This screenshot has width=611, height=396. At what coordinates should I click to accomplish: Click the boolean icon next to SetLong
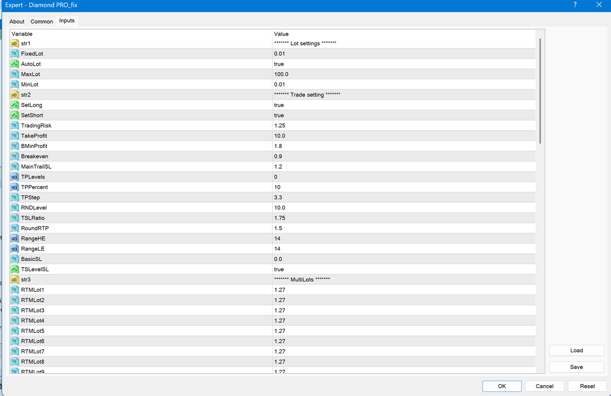pyautogui.click(x=15, y=105)
